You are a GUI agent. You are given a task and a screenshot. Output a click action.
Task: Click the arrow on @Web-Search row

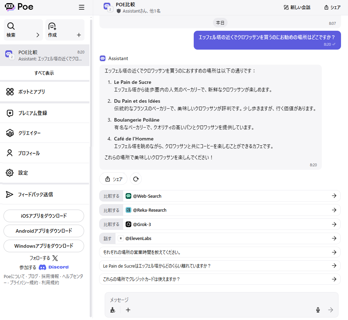pos(334,196)
